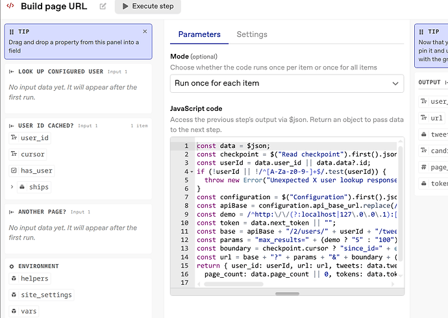Screen dimensions: 448x318
Task: Click the LOOK UP CONFIGURED USER section header
Action: [60, 71]
